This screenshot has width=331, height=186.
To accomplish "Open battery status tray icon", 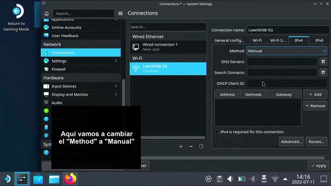I will 242,179.
